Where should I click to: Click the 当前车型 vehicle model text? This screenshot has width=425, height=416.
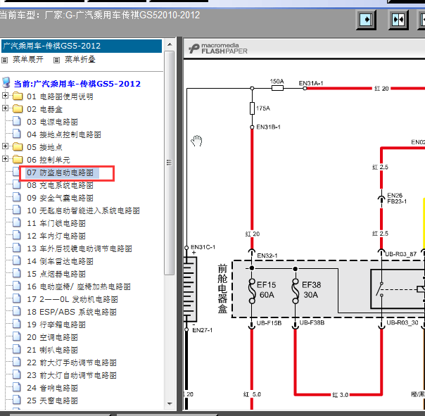point(100,15)
